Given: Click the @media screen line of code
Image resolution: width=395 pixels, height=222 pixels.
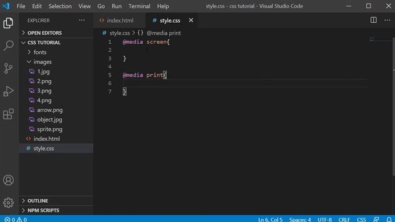Looking at the screenshot, I should tap(146, 42).
